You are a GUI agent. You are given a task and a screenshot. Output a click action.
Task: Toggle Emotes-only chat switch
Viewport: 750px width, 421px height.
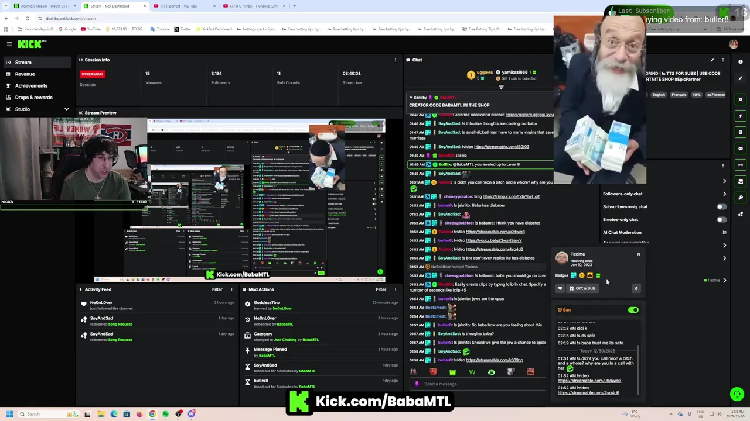tap(721, 220)
